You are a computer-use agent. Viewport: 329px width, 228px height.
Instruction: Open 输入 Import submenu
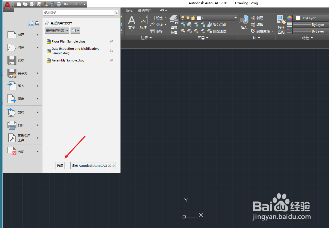23,86
